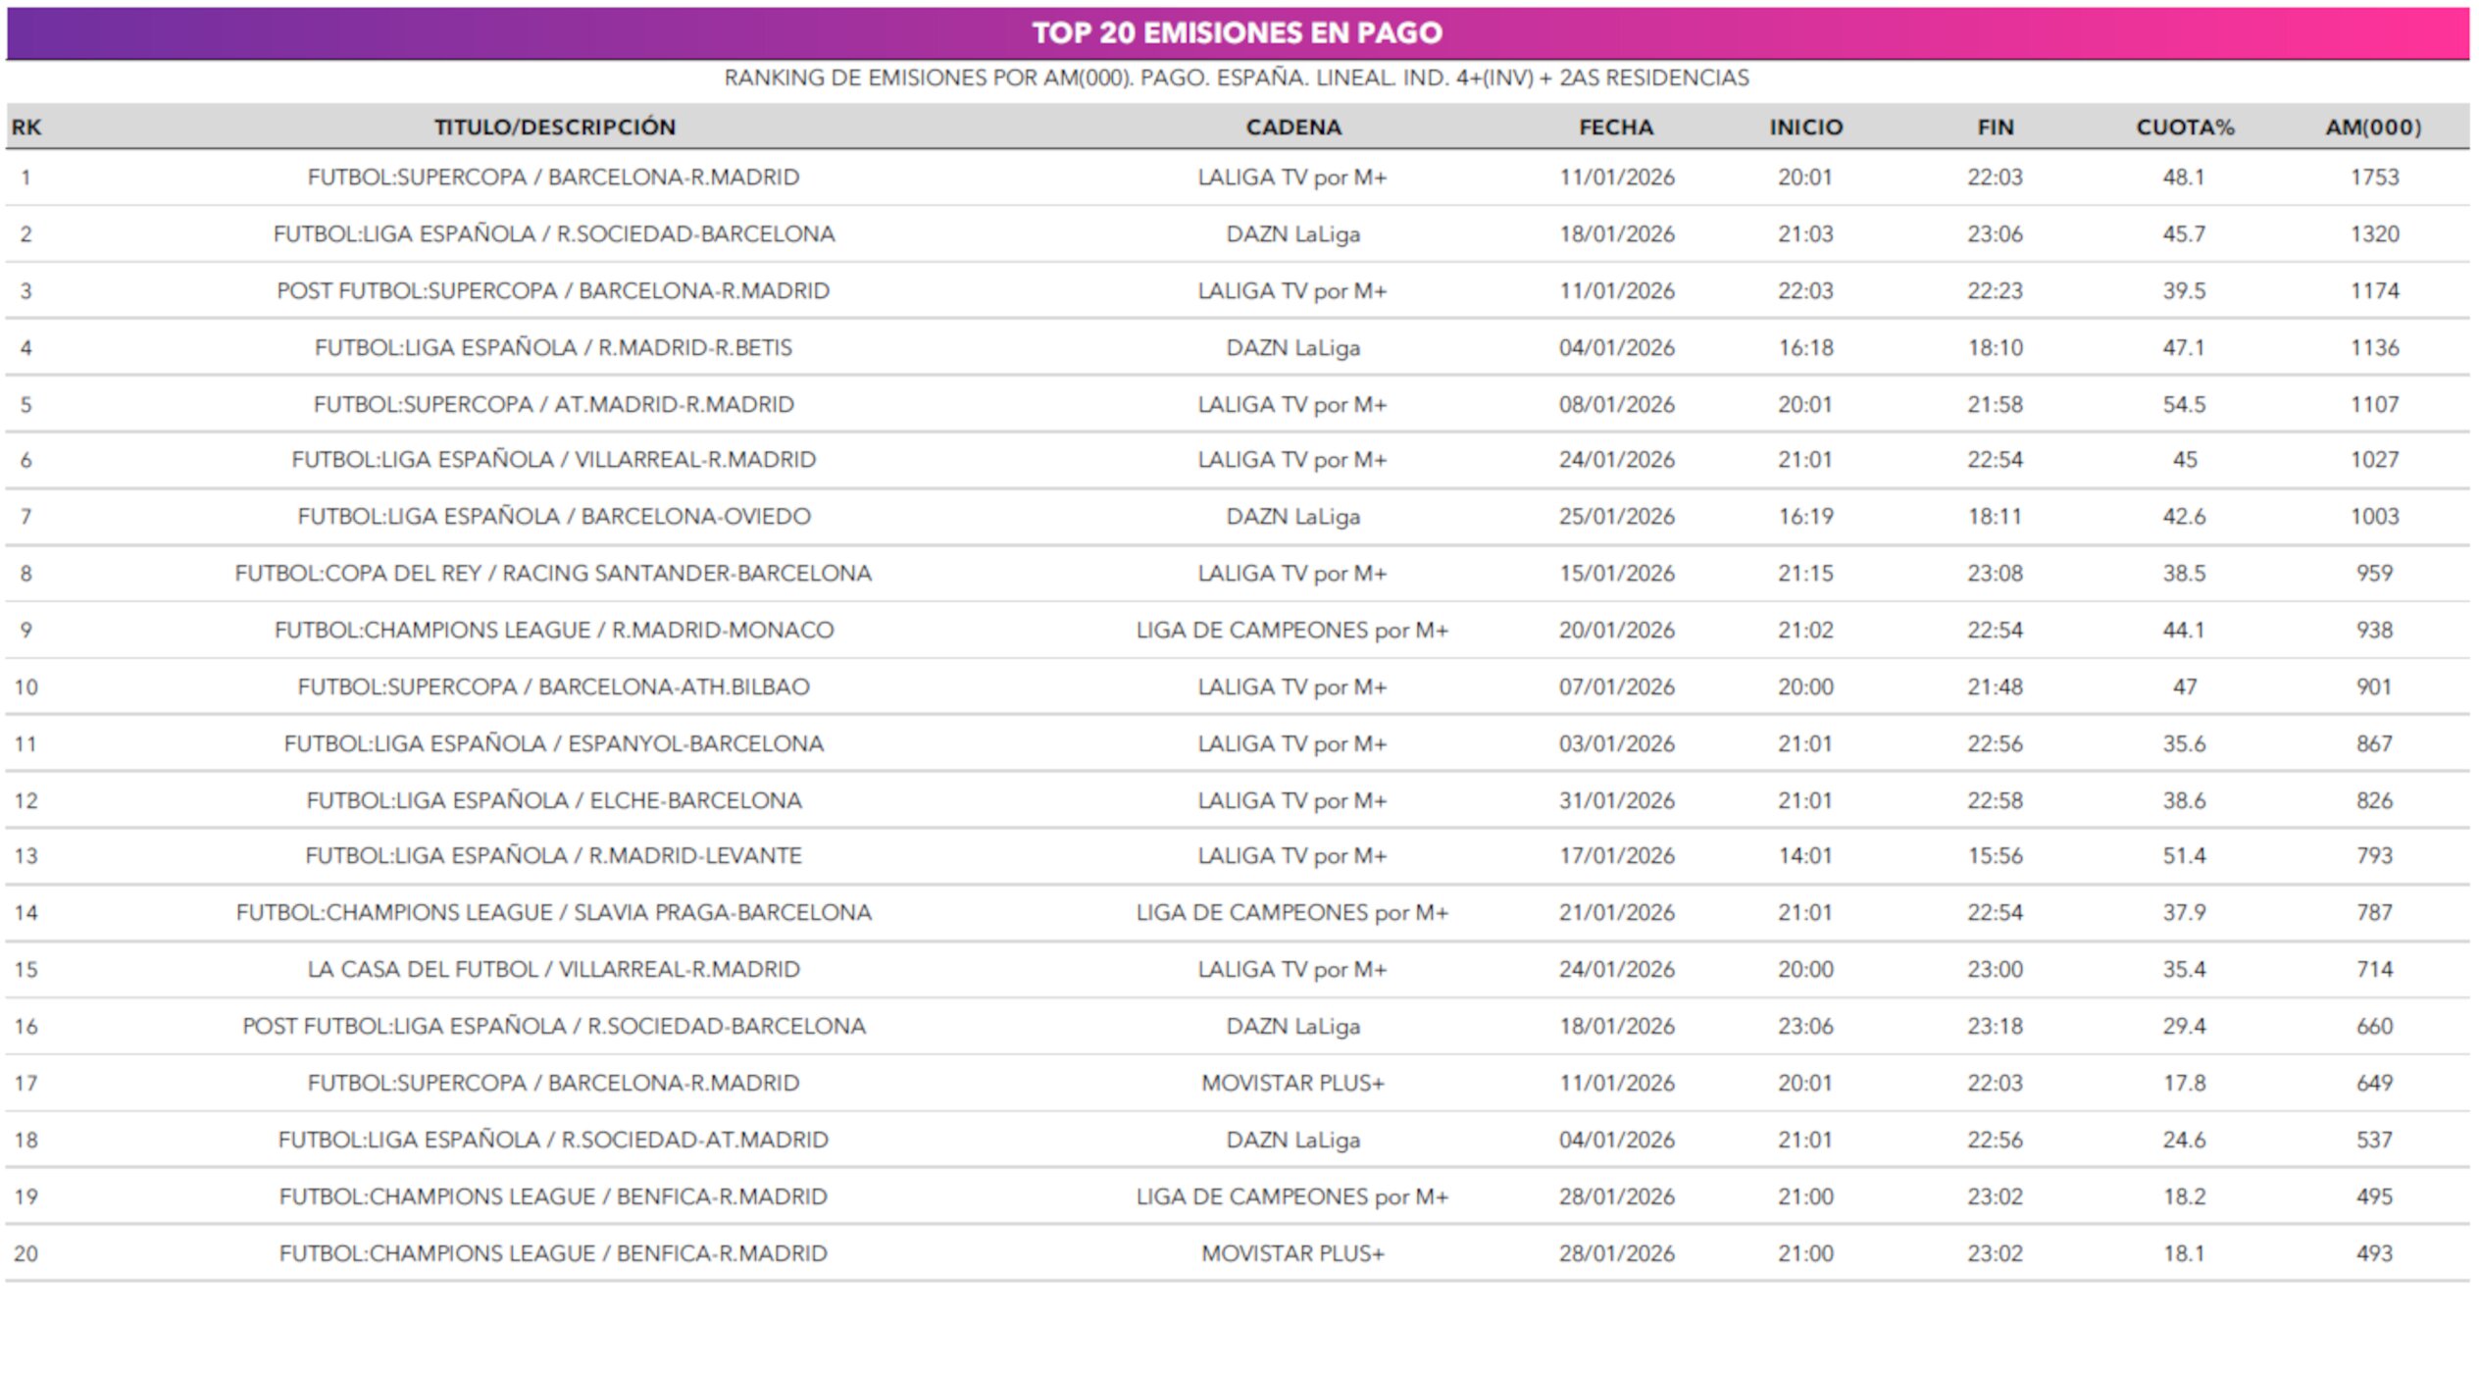2479x1373 pixels.
Task: Select the TOP 20 EMISIONES EN PAGO title banner
Action: point(1239,32)
